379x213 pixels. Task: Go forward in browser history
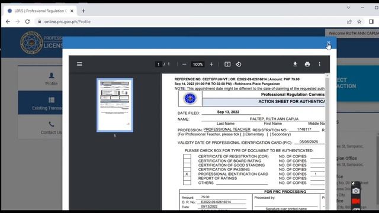(18, 21)
